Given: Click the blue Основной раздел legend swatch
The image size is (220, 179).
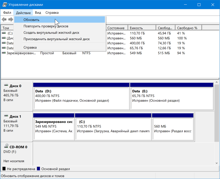Looking at the screenshot, I should (38, 169).
